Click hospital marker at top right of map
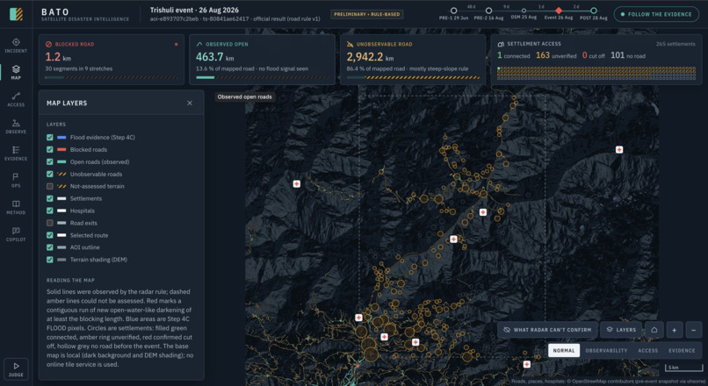Screen dimensions: 708x386 coord(619,150)
